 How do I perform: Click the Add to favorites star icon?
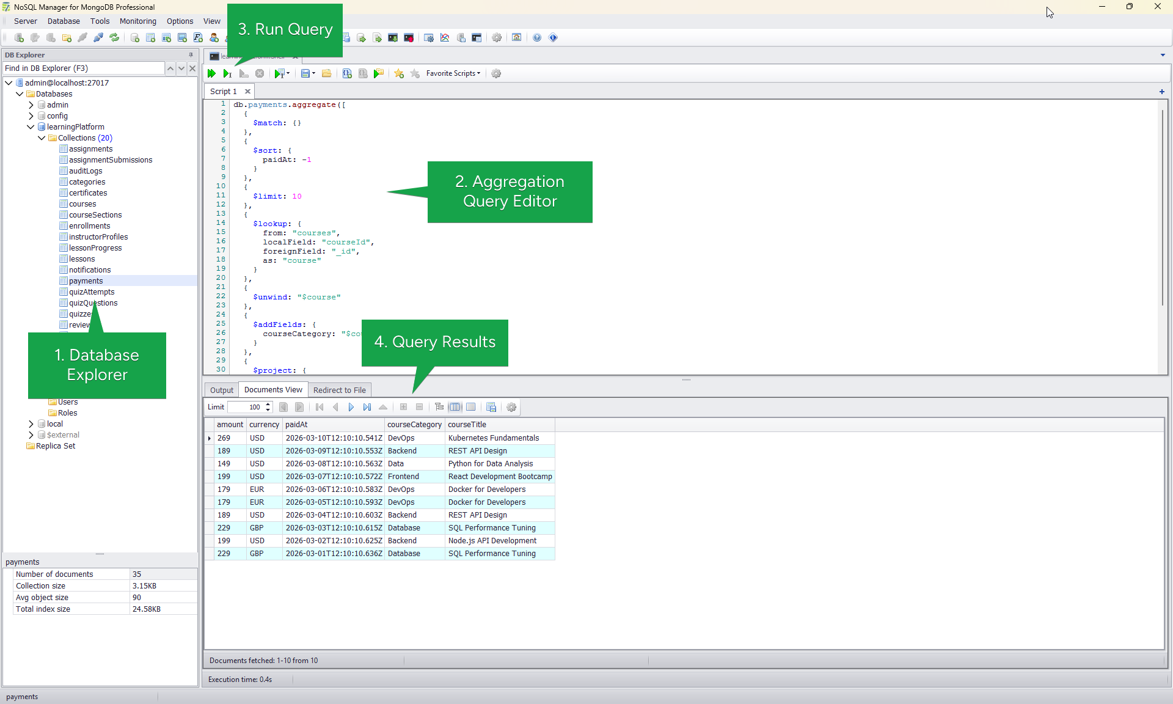(399, 73)
